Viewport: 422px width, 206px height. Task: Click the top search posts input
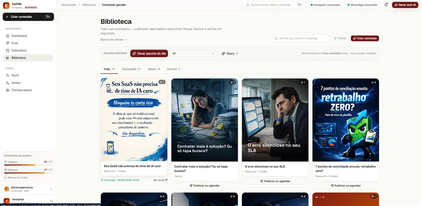[x=274, y=5]
